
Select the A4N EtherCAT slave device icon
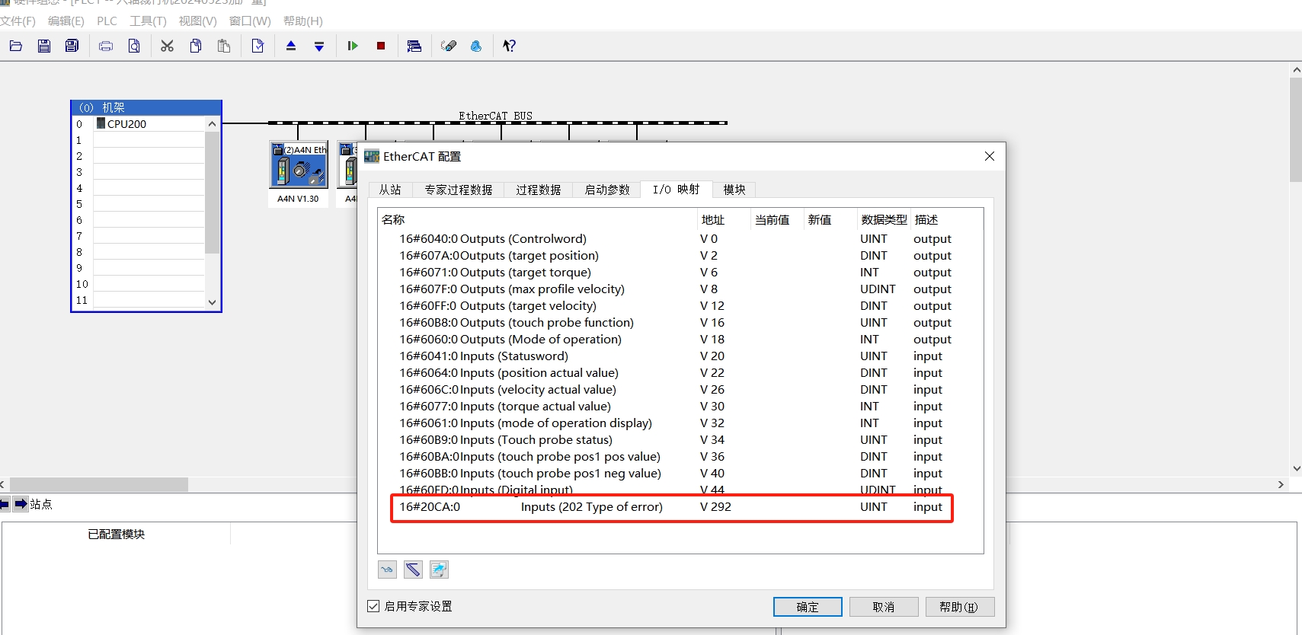[x=299, y=165]
